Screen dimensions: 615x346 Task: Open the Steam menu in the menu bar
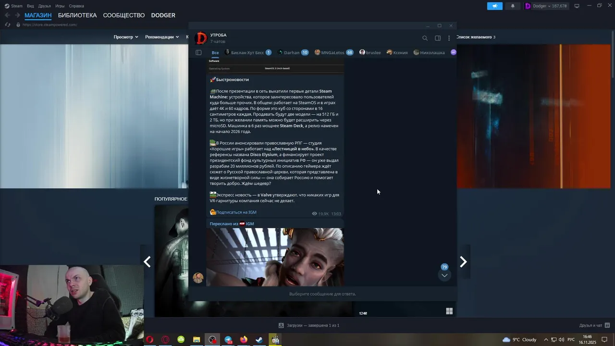pyautogui.click(x=13, y=6)
